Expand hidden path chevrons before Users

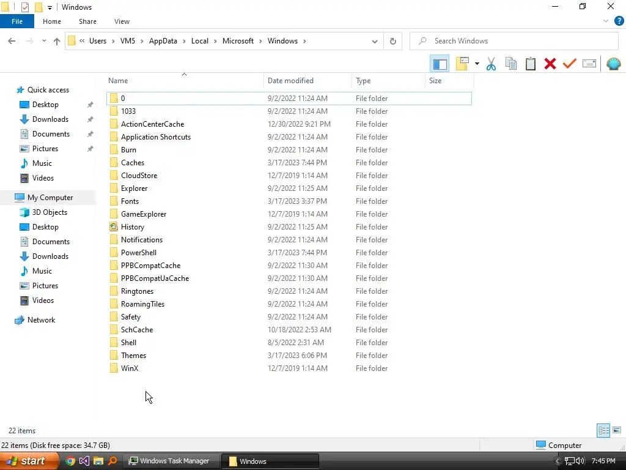[82, 41]
